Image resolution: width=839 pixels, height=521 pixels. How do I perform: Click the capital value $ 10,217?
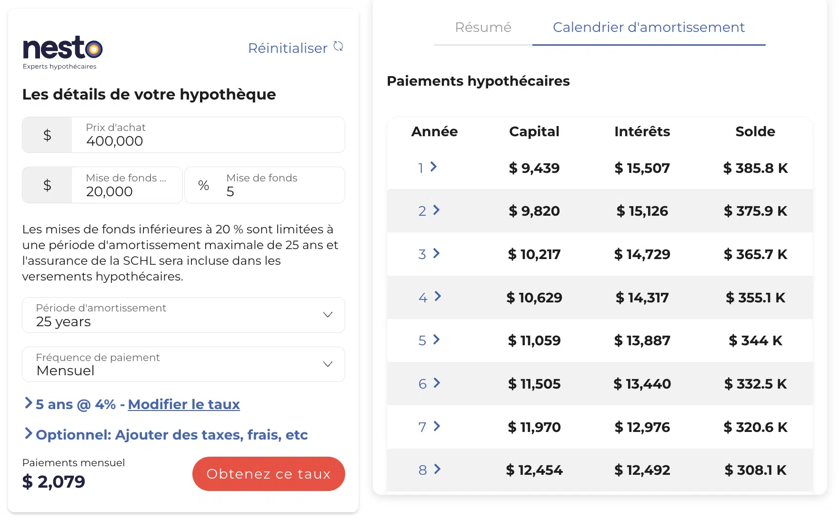[534, 254]
